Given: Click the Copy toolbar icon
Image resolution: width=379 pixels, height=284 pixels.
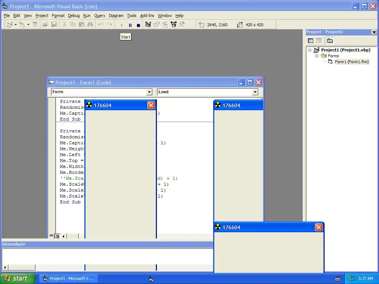Looking at the screenshot, I should click(x=73, y=25).
